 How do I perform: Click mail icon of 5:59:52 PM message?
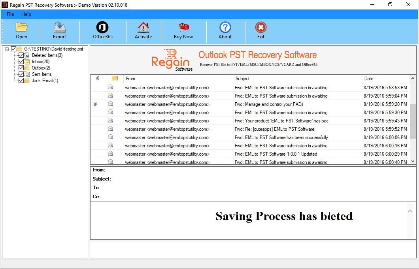(x=110, y=128)
